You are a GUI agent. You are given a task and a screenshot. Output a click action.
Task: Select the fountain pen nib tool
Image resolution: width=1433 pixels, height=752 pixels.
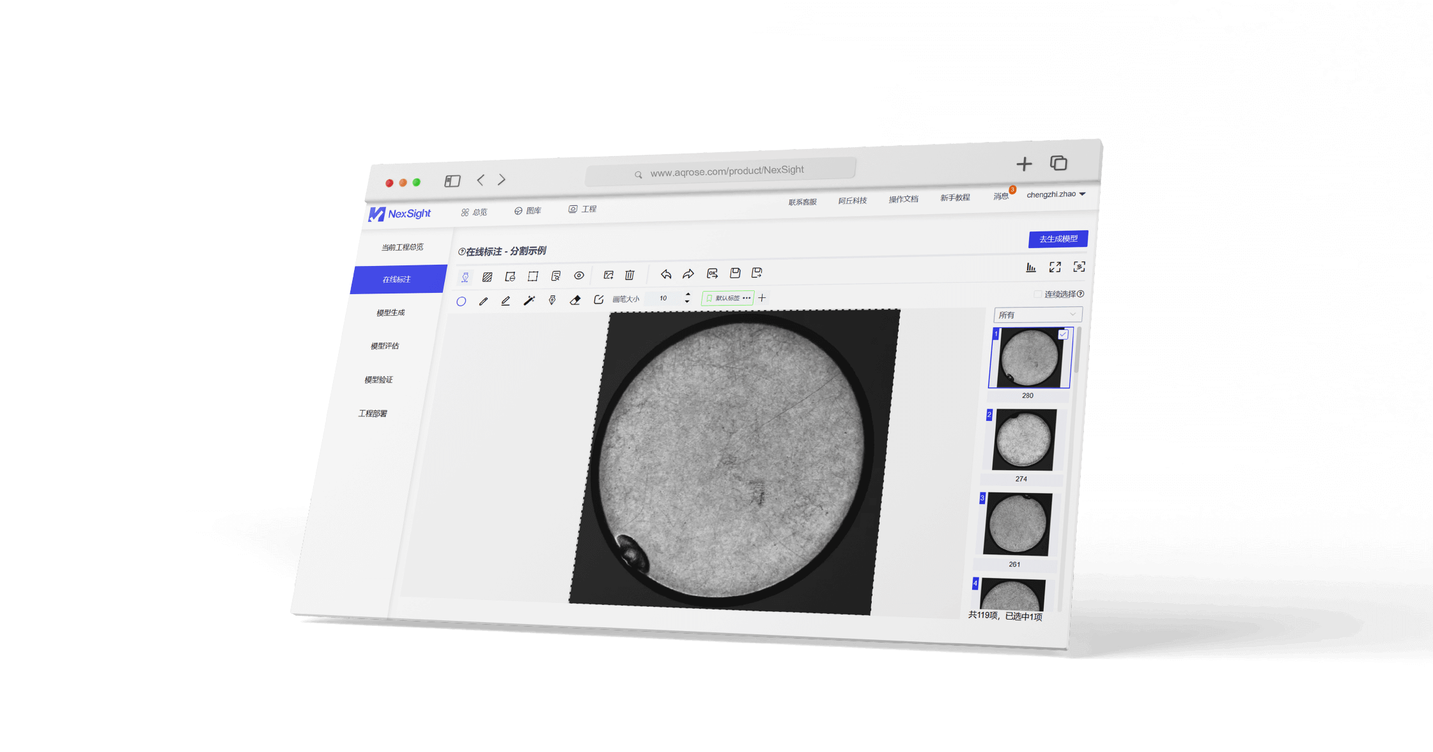point(552,300)
